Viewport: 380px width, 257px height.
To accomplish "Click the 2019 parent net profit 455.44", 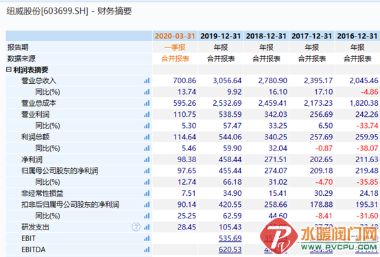I will (230, 171).
